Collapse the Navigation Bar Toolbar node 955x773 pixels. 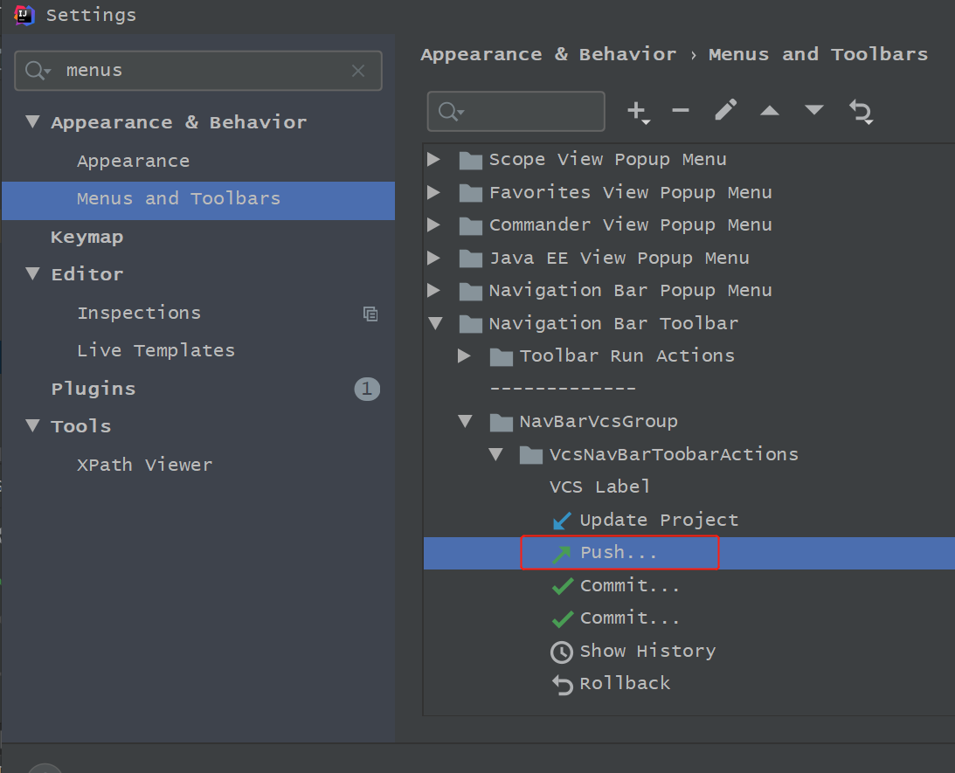434,324
